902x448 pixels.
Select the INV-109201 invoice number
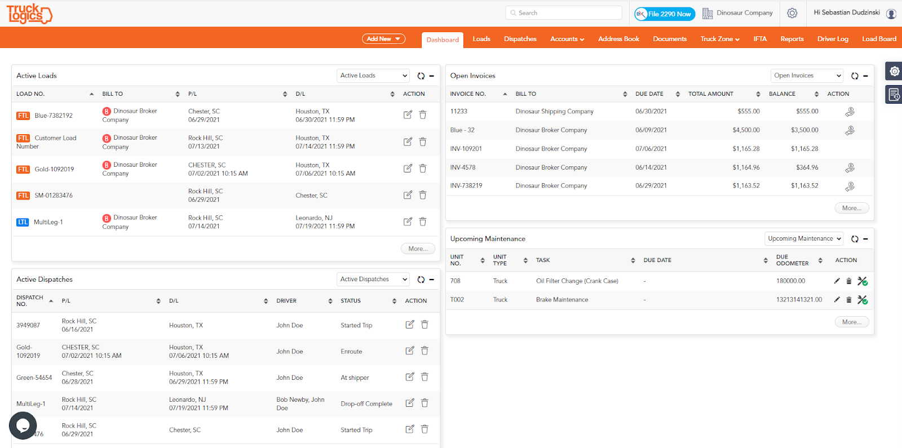466,149
